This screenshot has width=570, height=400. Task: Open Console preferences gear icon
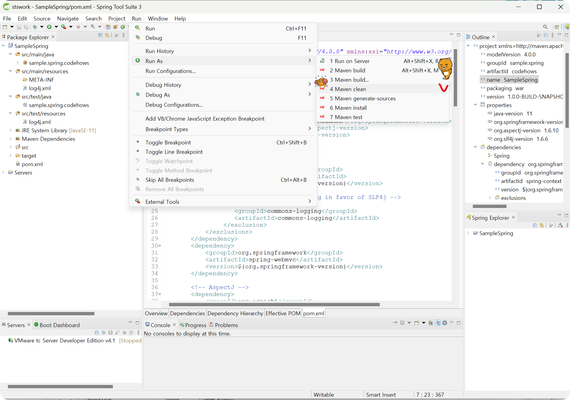(x=445, y=323)
